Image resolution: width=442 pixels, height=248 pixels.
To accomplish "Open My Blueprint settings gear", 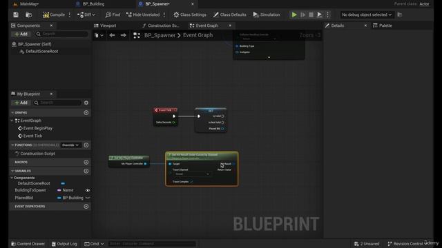I will click(86, 103).
